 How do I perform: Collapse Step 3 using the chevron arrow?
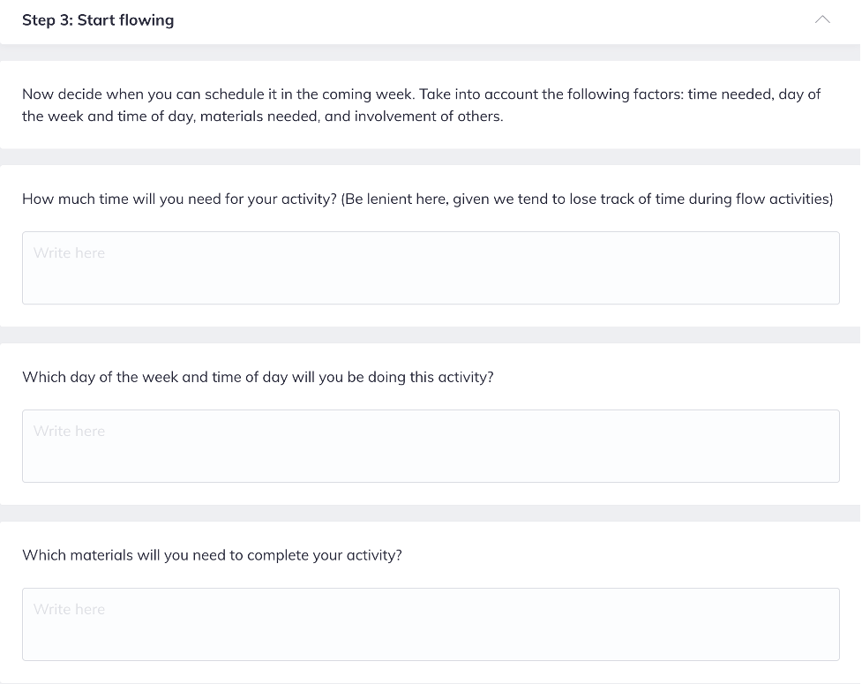pyautogui.click(x=822, y=19)
